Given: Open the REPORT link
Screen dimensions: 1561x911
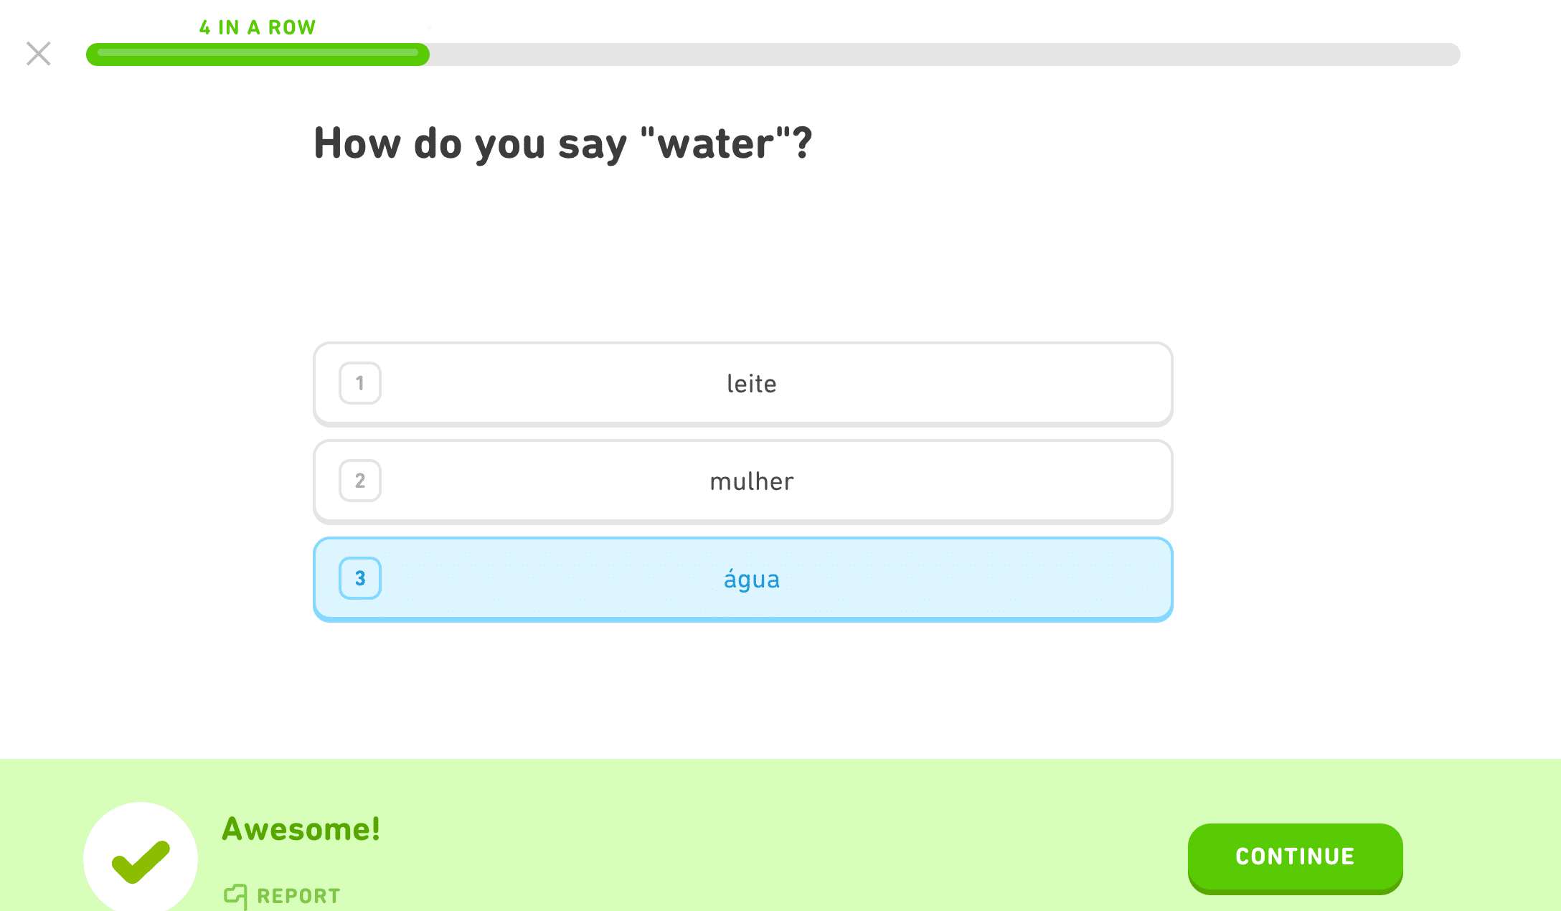Looking at the screenshot, I should click(x=298, y=896).
